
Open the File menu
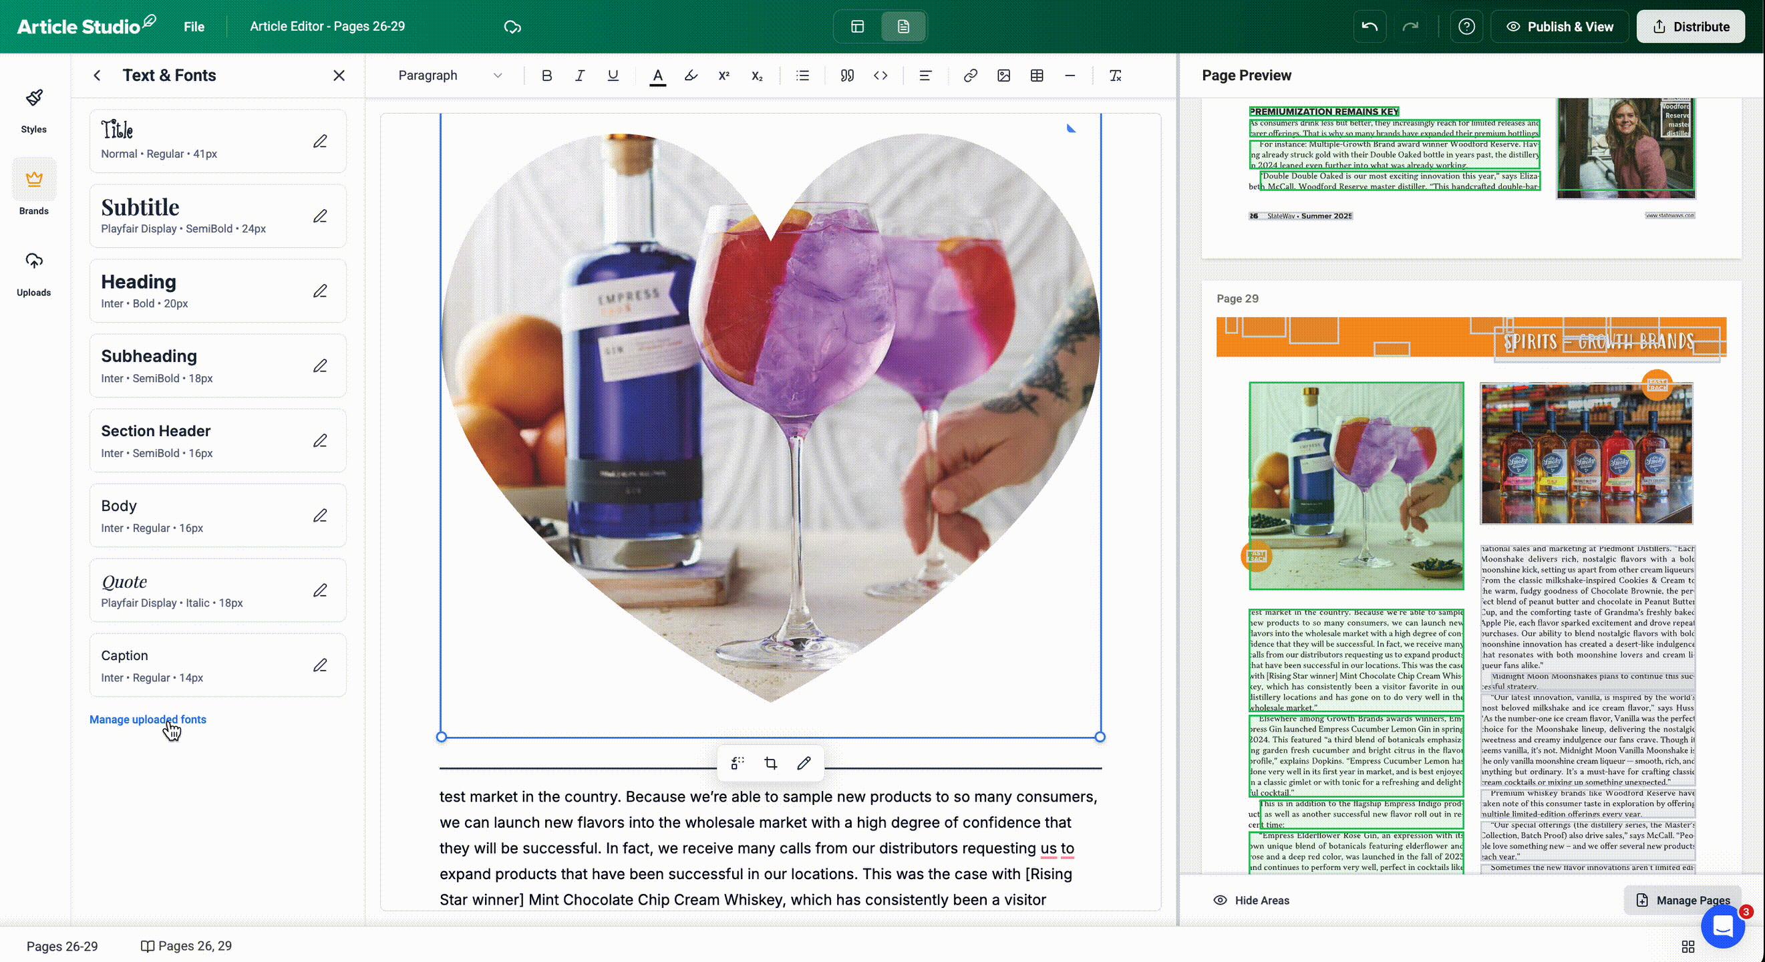click(x=194, y=27)
